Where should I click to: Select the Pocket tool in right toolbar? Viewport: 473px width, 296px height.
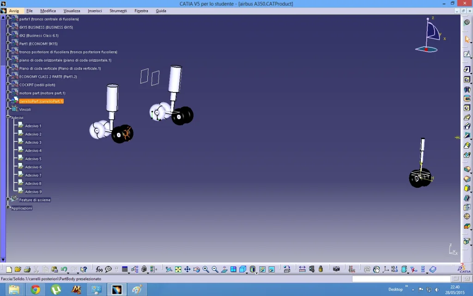[x=467, y=80]
